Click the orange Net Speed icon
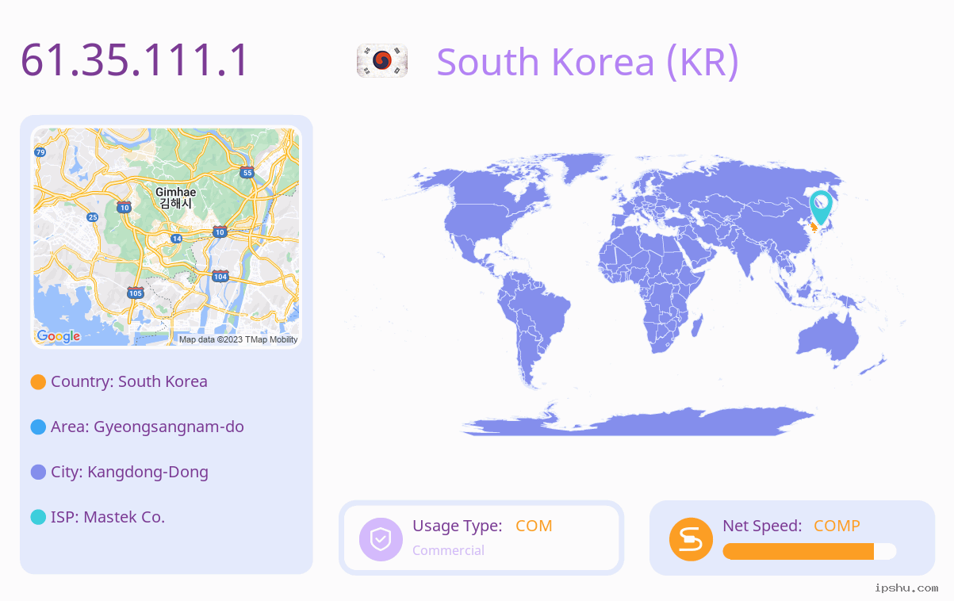The width and height of the screenshot is (954, 601). tap(691, 539)
